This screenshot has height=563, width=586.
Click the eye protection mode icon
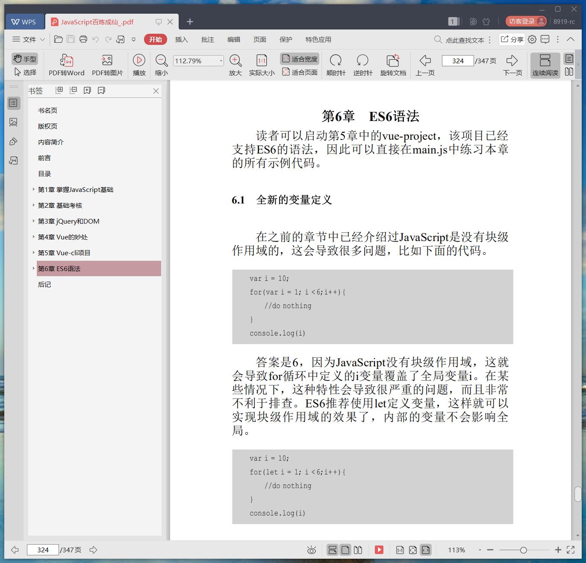[312, 550]
